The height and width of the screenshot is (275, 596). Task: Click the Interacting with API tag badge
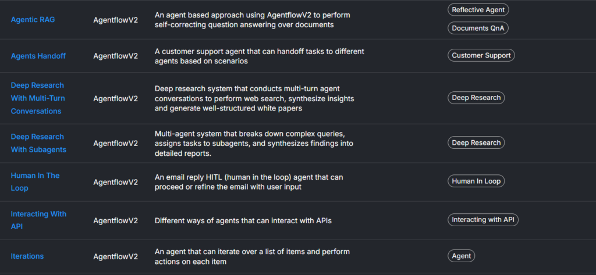pos(483,220)
